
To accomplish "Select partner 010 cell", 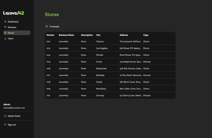I will 48,96.
